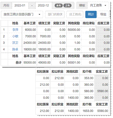Click 李萍's 其他奖励 cell 50000.00
Viewport: 113px width, 118px height.
pyautogui.click(x=74, y=30)
